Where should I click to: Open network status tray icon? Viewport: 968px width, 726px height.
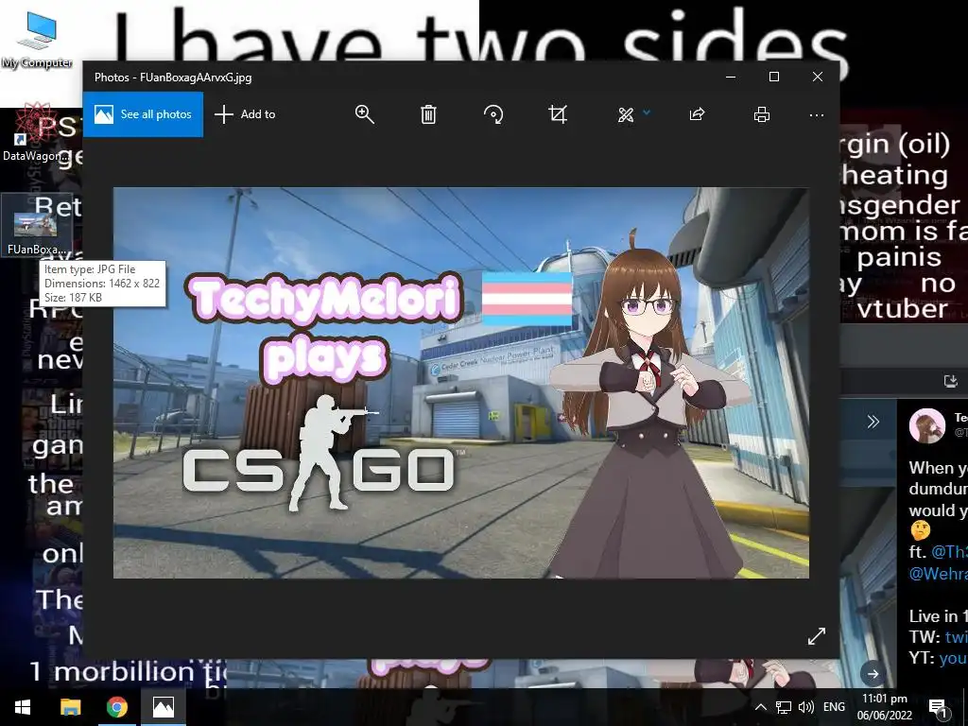pos(784,707)
